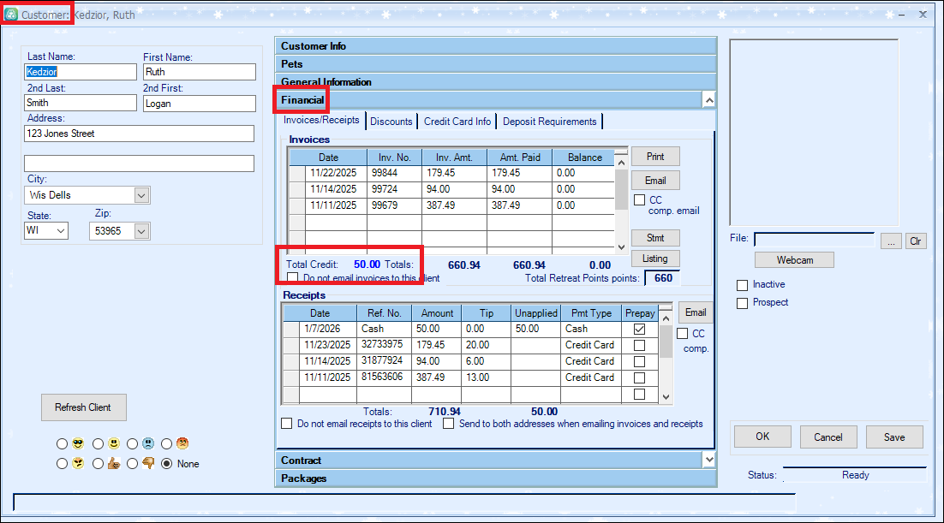This screenshot has height=523, width=944.
Task: Open the City dropdown showing Wis Dells
Action: pos(141,195)
